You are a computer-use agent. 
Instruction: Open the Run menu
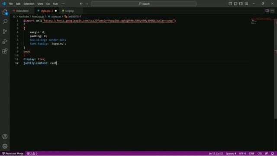(55, 4)
